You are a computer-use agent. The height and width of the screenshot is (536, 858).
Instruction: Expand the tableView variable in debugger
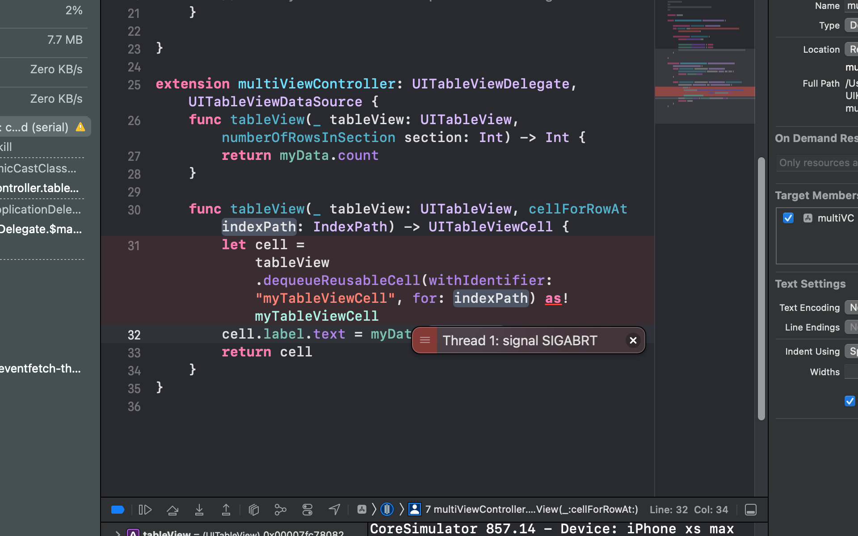118,533
